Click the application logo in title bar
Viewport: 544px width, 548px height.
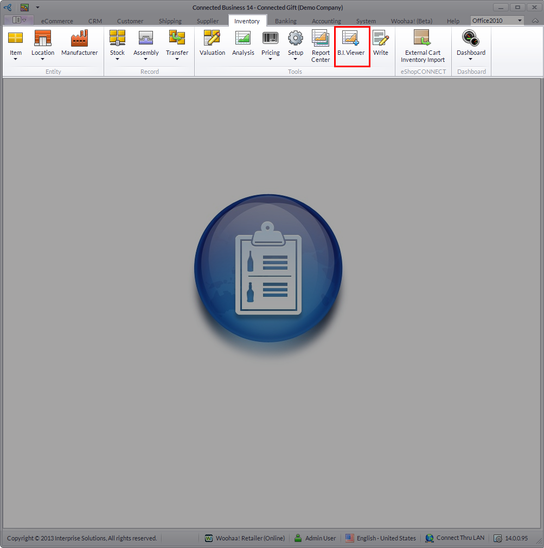pos(8,8)
